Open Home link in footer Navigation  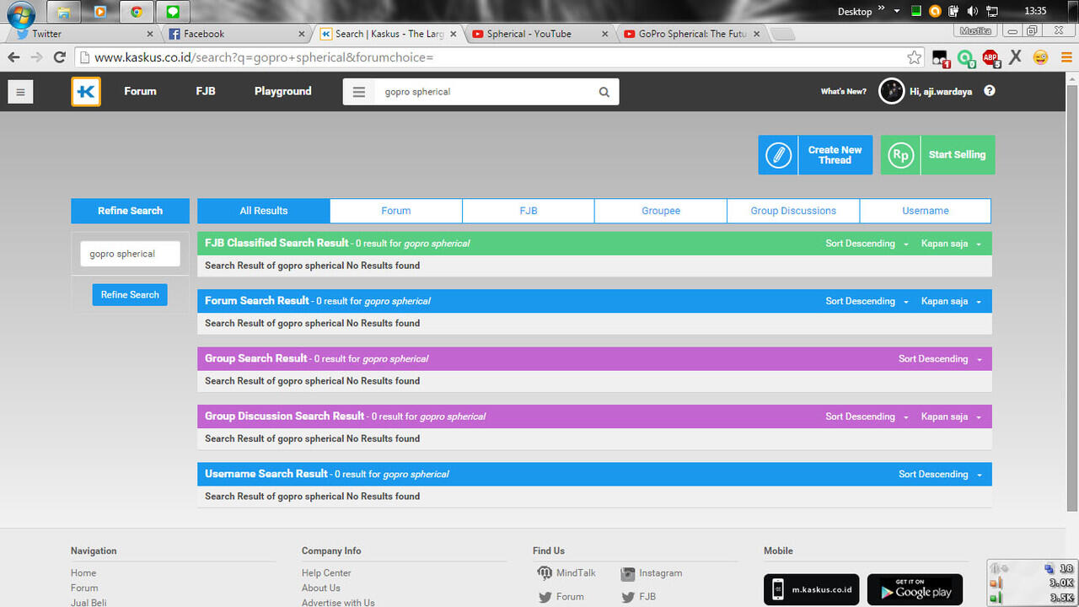[x=83, y=573]
